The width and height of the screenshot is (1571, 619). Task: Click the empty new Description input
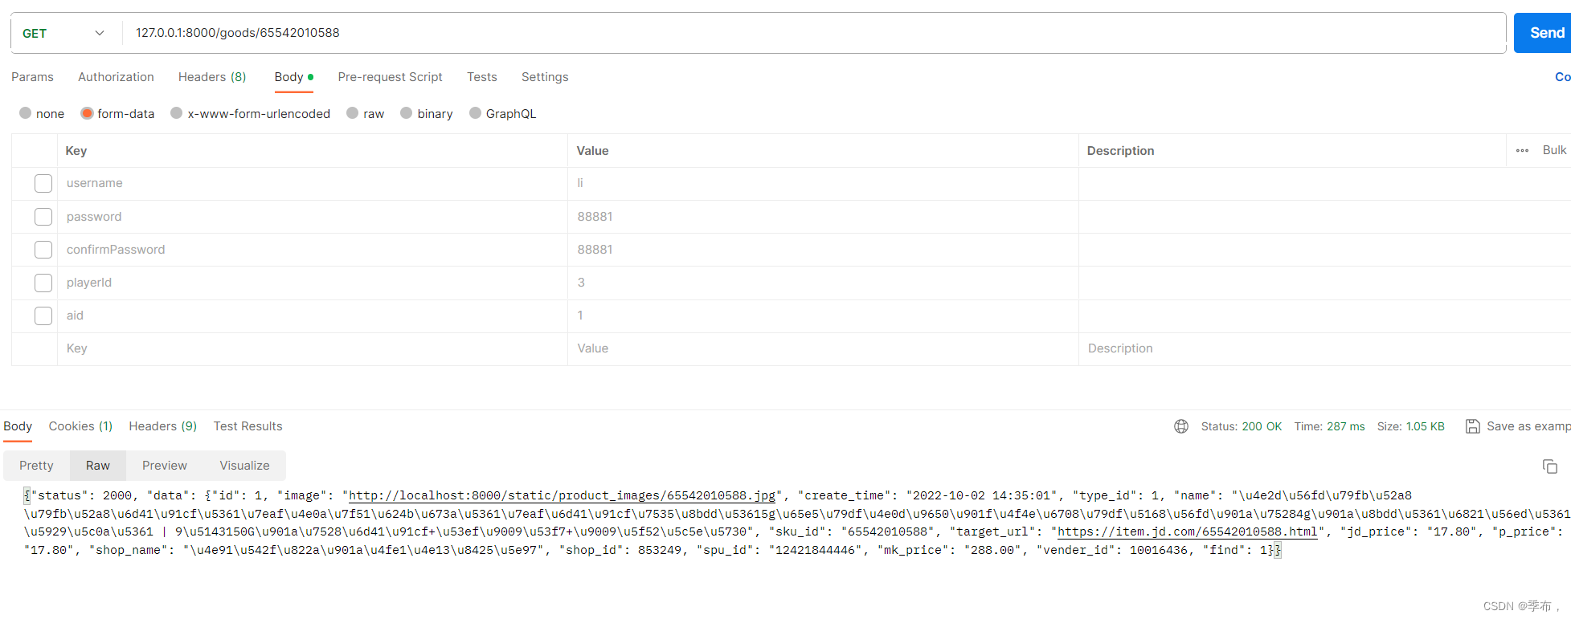(1324, 348)
